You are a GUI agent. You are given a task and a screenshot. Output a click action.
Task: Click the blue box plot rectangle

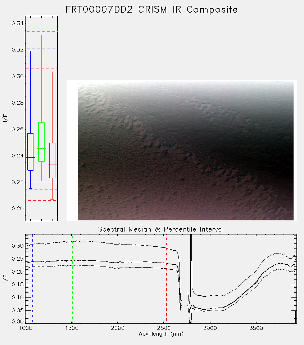pyautogui.click(x=30, y=152)
